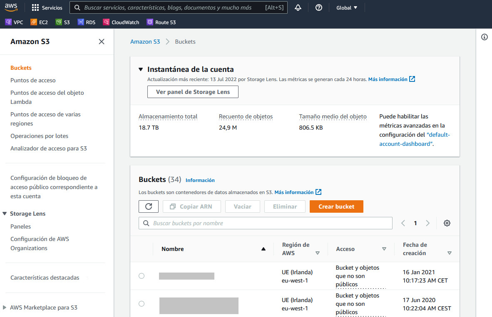492x317 pixels.
Task: Sort by Acceso column
Action: point(384,249)
